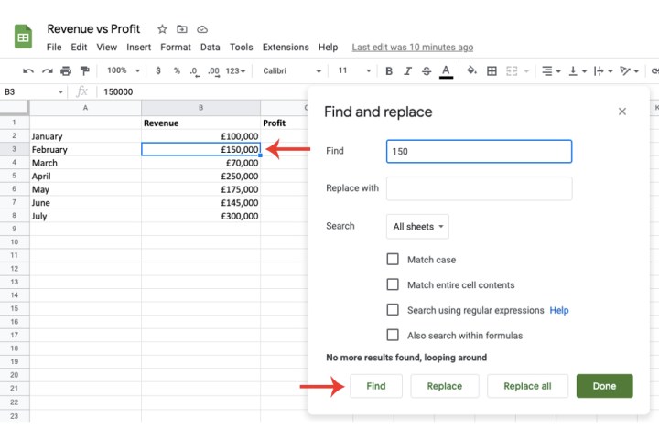Select column B header
The height and width of the screenshot is (439, 659).
pos(200,108)
